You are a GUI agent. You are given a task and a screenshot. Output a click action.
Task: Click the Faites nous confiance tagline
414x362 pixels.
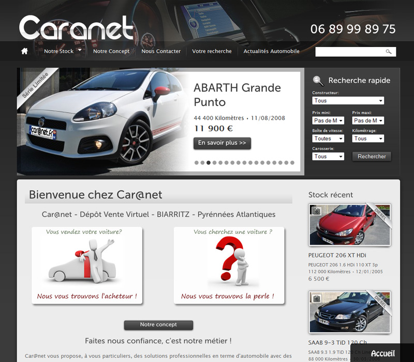point(158,341)
